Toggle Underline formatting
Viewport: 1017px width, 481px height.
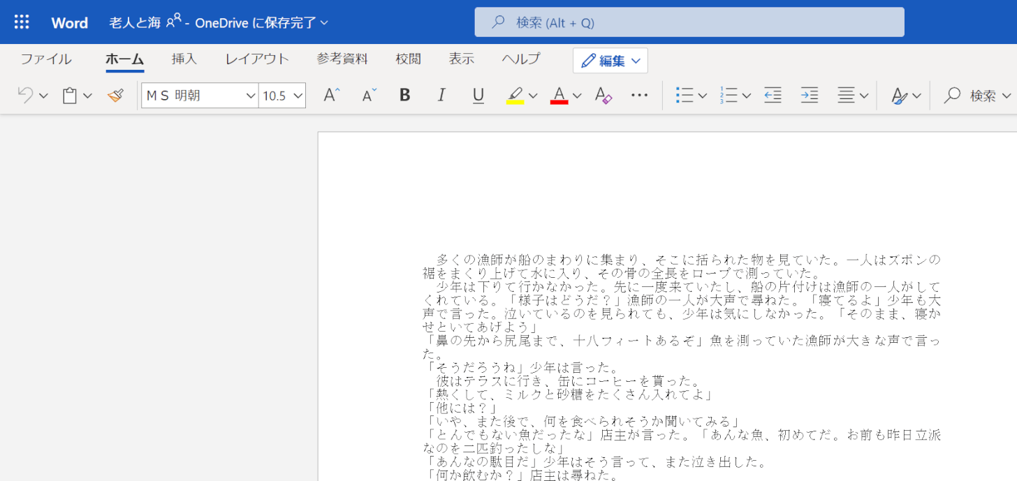478,96
